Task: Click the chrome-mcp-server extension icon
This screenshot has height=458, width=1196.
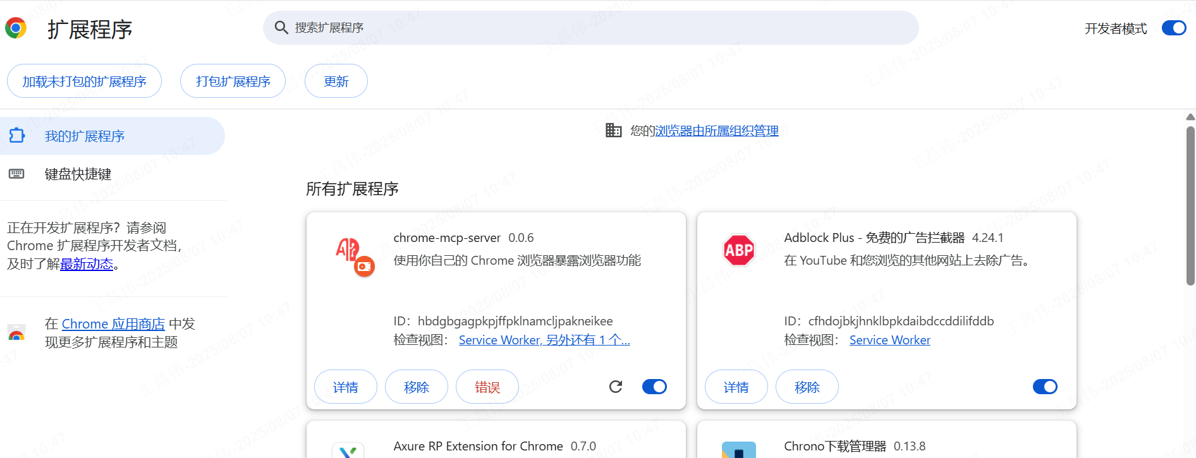Action: (355, 256)
